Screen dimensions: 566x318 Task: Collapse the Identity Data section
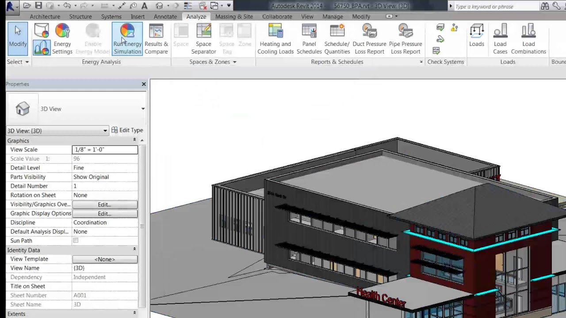pos(135,250)
